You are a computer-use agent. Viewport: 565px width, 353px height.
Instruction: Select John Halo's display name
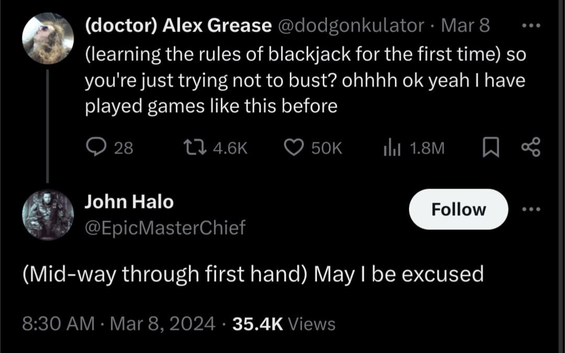tap(128, 202)
